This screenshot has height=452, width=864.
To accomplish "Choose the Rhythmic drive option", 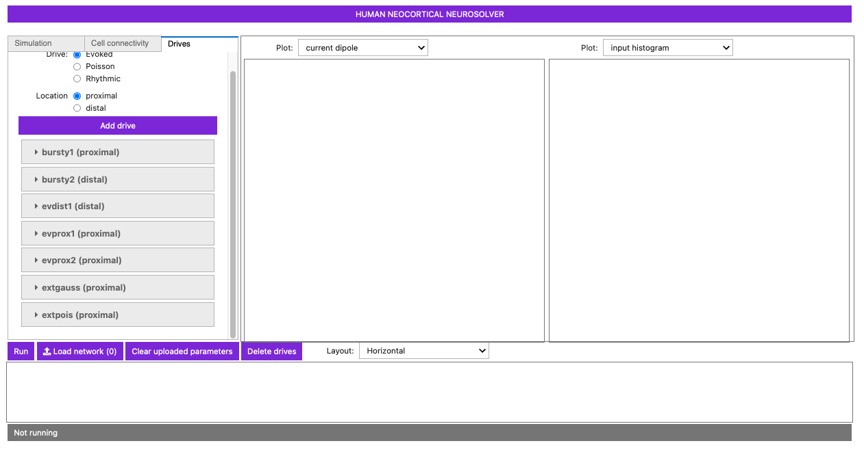I will click(x=77, y=79).
